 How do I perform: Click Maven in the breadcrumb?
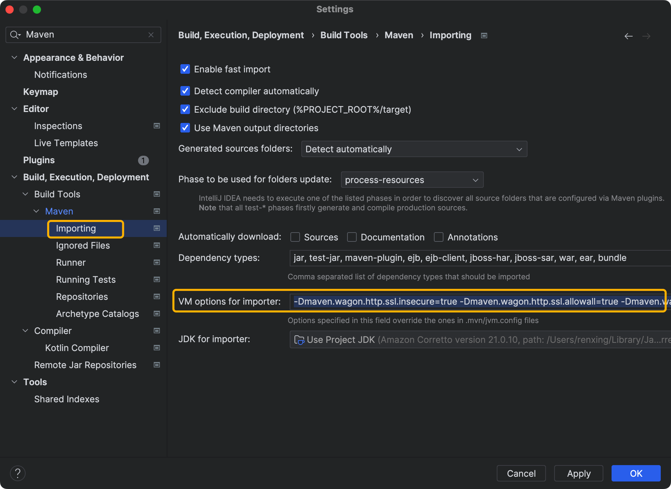click(x=399, y=35)
